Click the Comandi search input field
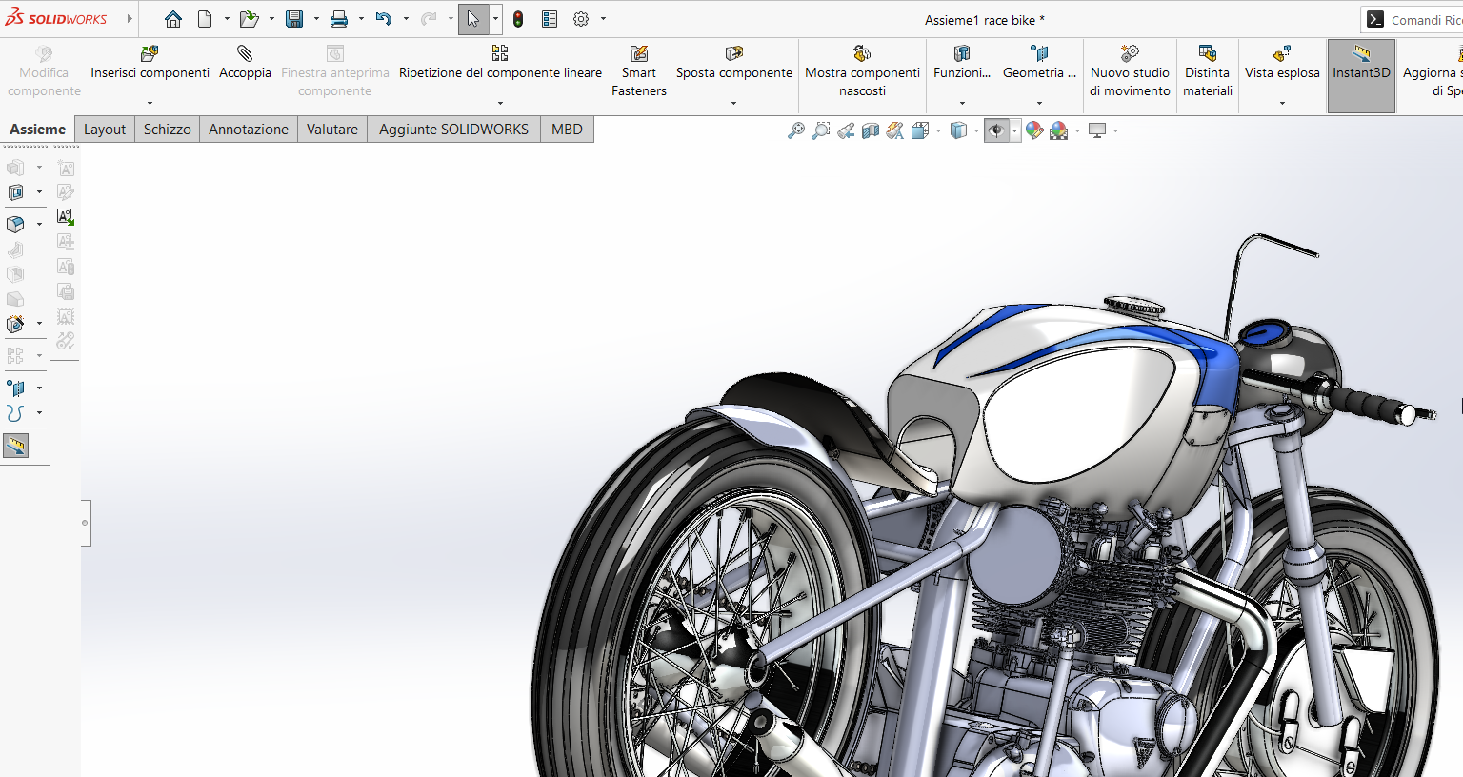The height and width of the screenshot is (777, 1463). click(1425, 20)
